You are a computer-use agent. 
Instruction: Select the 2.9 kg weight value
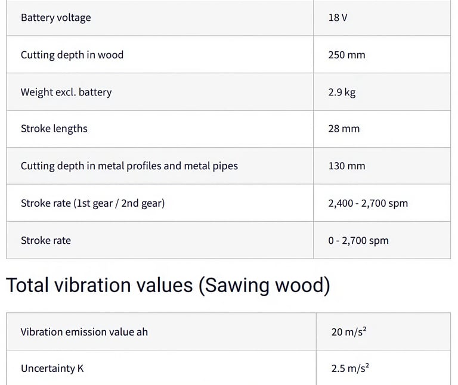(342, 92)
